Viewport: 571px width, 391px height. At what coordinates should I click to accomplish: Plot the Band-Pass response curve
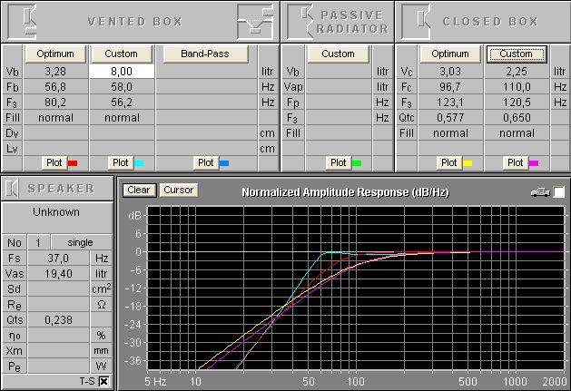tap(206, 162)
